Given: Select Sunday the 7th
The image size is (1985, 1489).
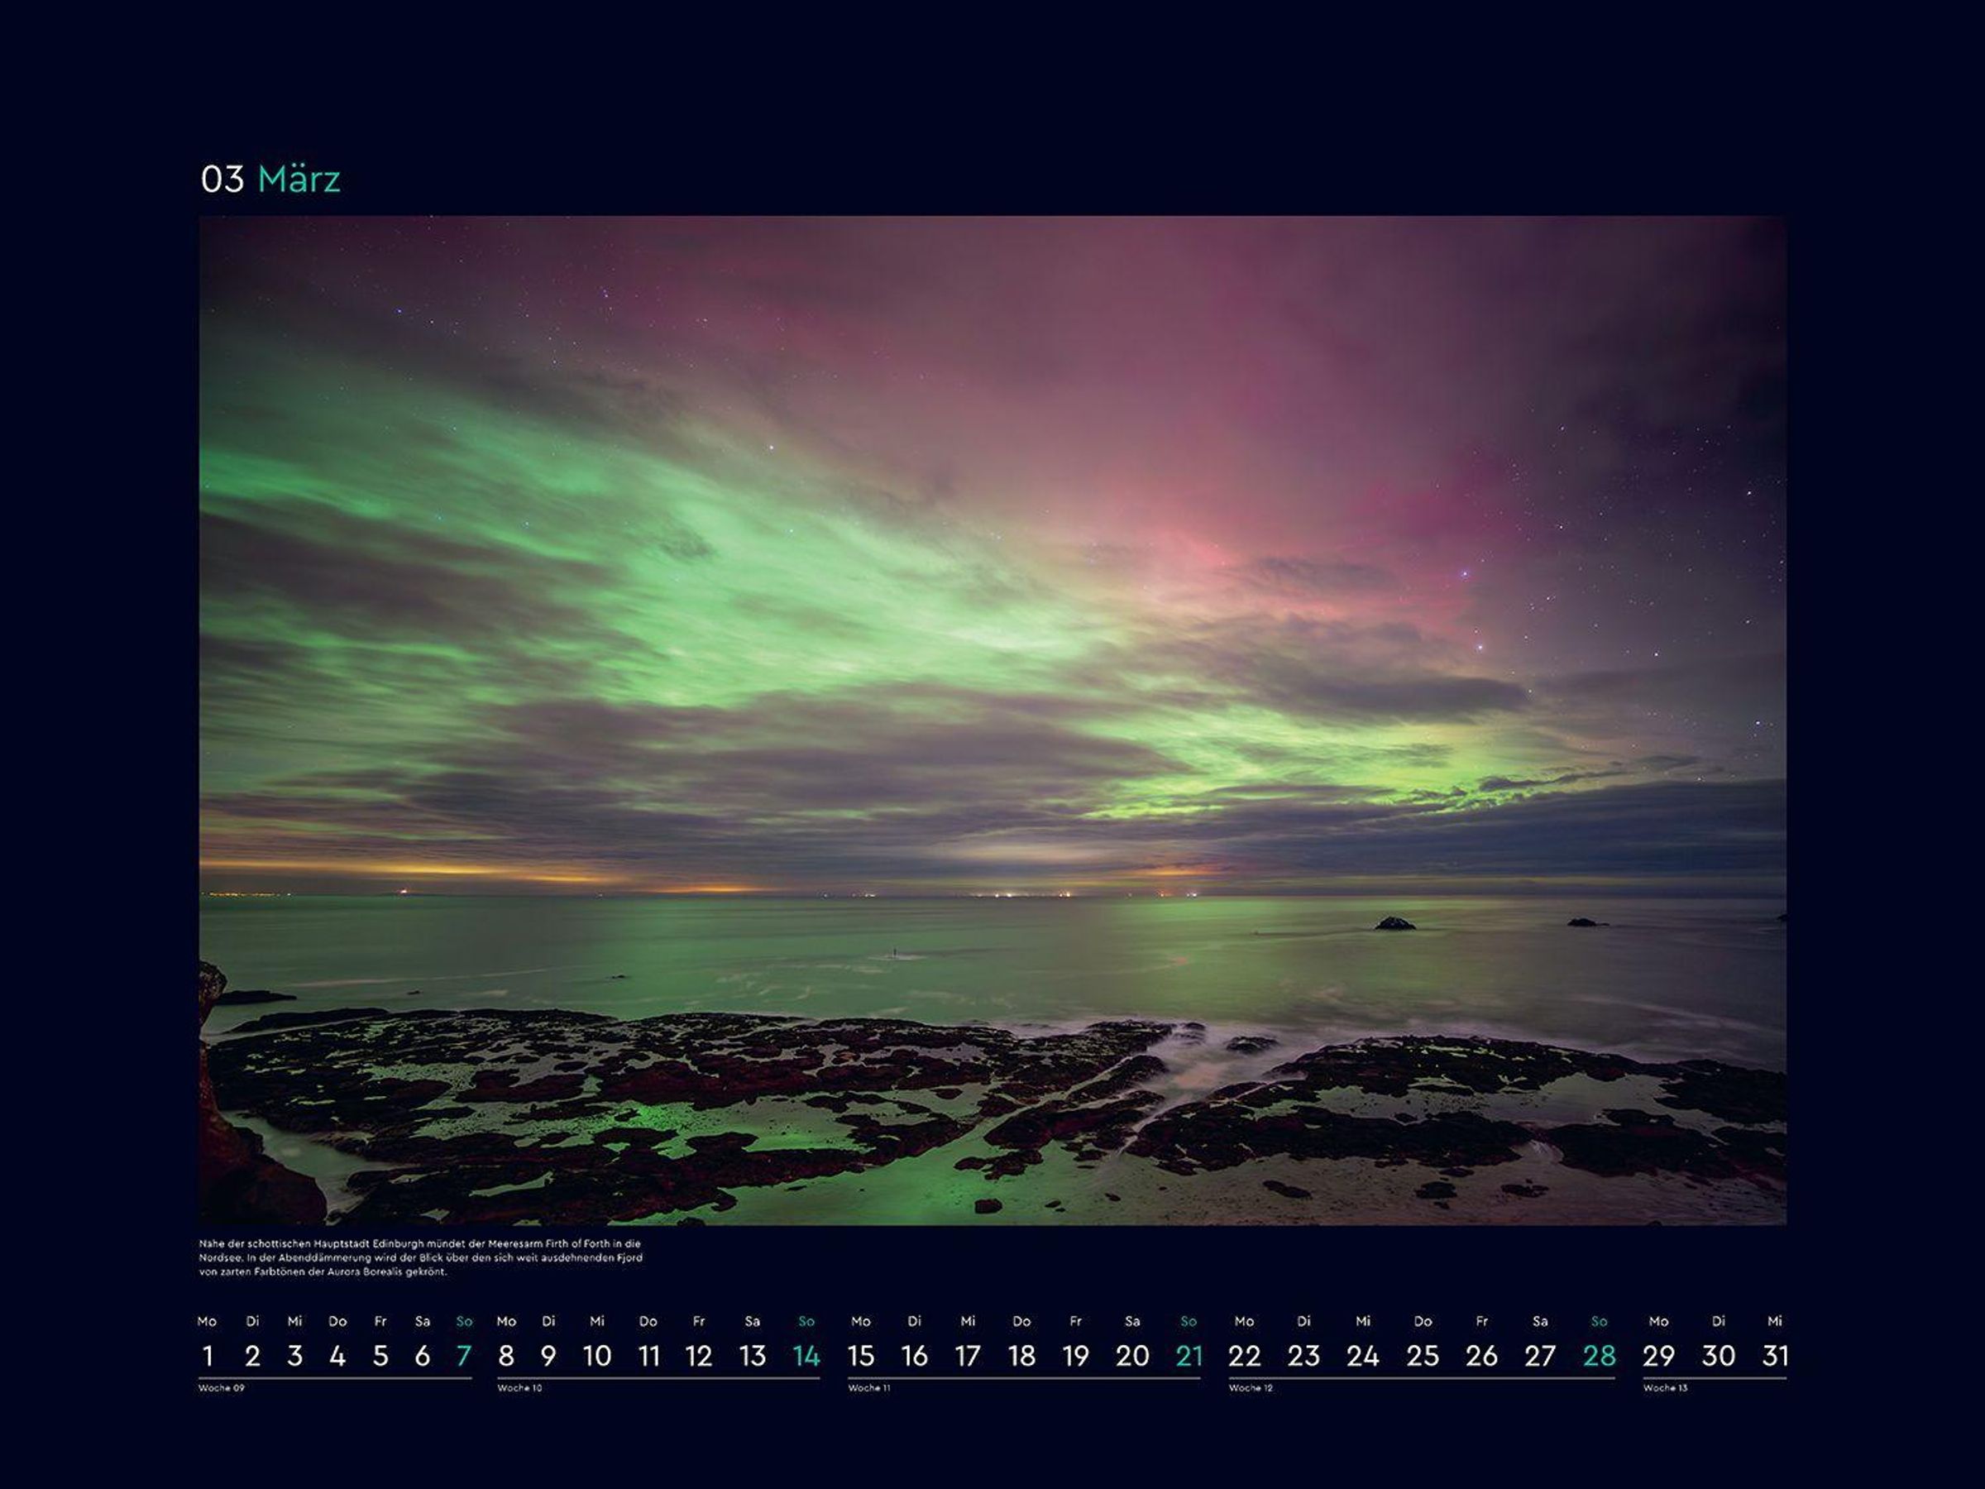Looking at the screenshot, I should [x=463, y=1355].
